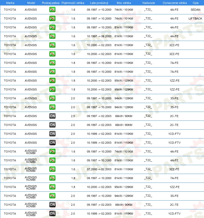Click 94kW / 128KM power in the Kombi row
The width and height of the screenshot is (204, 218).
[x=124, y=196]
